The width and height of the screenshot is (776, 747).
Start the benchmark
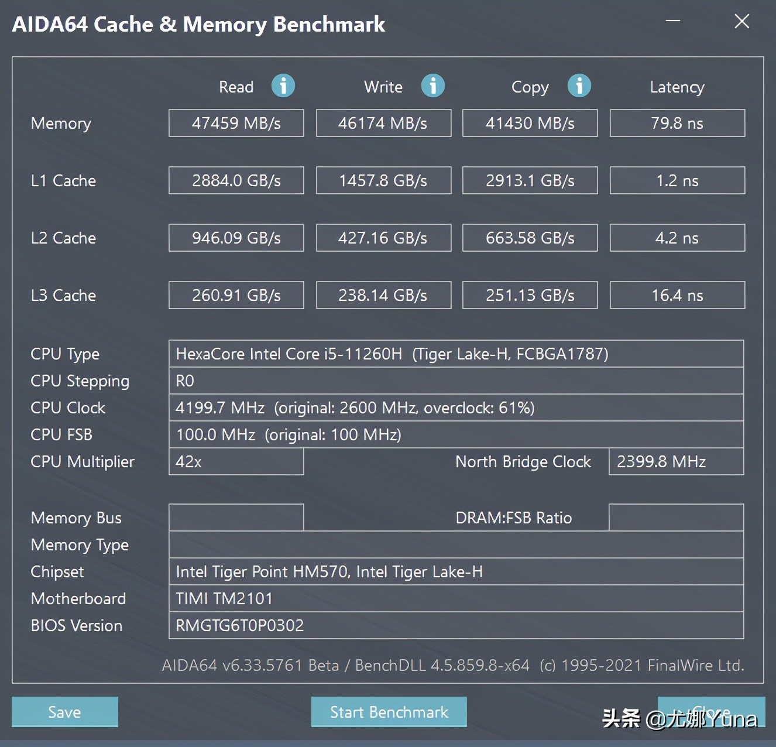click(389, 712)
